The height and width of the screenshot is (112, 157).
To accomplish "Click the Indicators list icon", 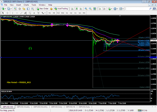I will pyautogui.click(x=109, y=9).
